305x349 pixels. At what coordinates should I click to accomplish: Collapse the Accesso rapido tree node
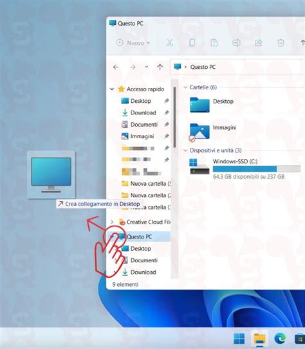(x=112, y=89)
